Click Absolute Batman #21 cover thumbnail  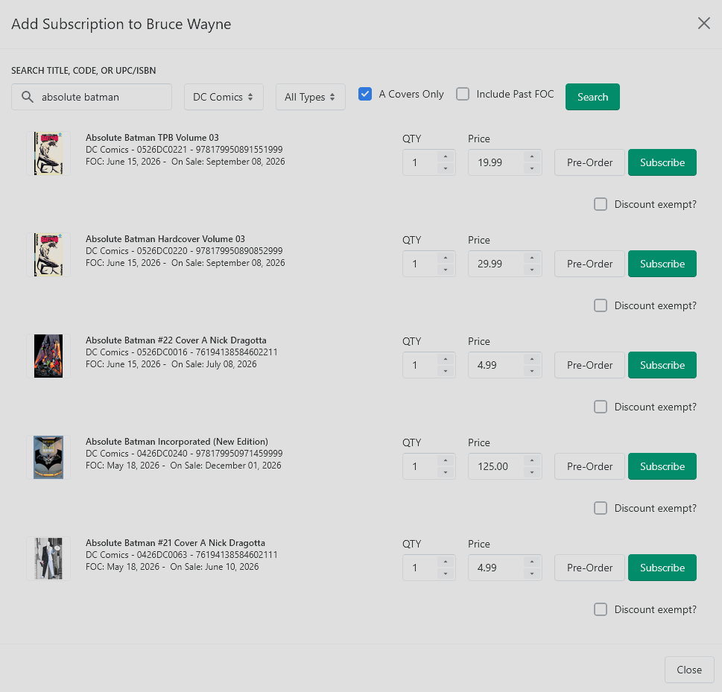point(48,559)
